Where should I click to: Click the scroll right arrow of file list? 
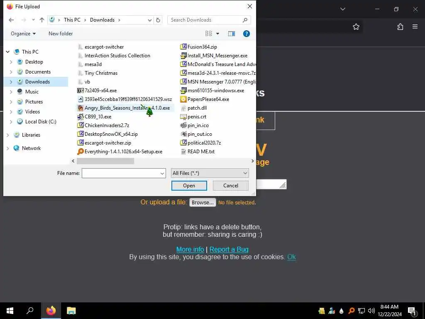click(253, 161)
